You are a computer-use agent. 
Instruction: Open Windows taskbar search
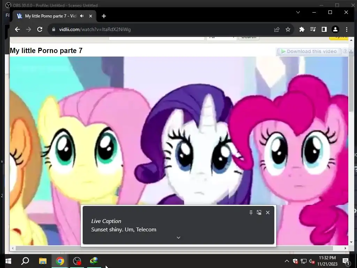tap(25, 261)
